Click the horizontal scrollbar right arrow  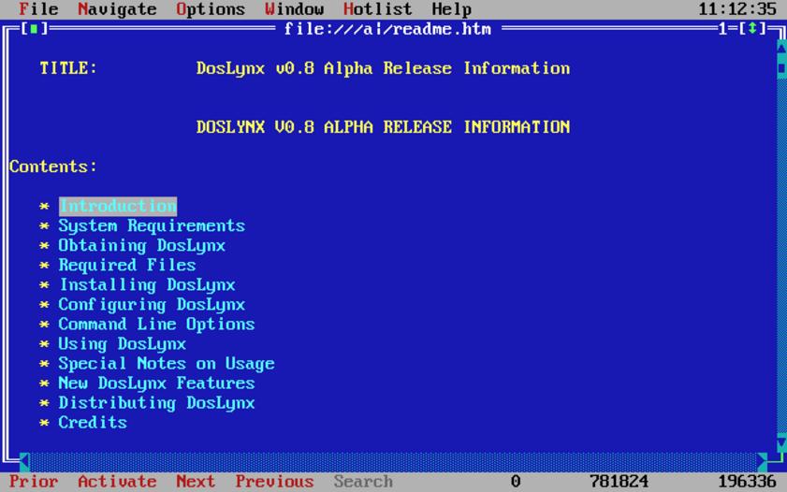762,462
